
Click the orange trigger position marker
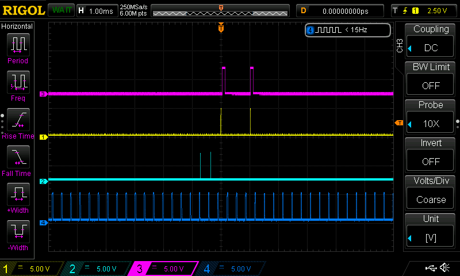click(221, 28)
